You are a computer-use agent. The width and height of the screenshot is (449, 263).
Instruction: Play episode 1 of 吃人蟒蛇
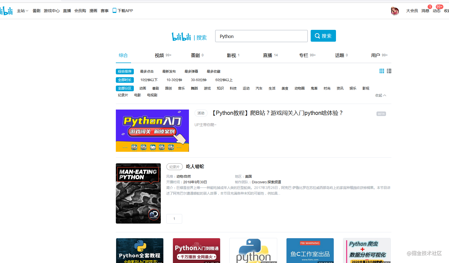(x=174, y=219)
